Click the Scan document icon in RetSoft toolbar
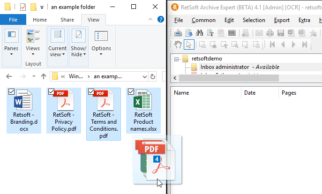This screenshot has width=322, height=194. (x=178, y=33)
